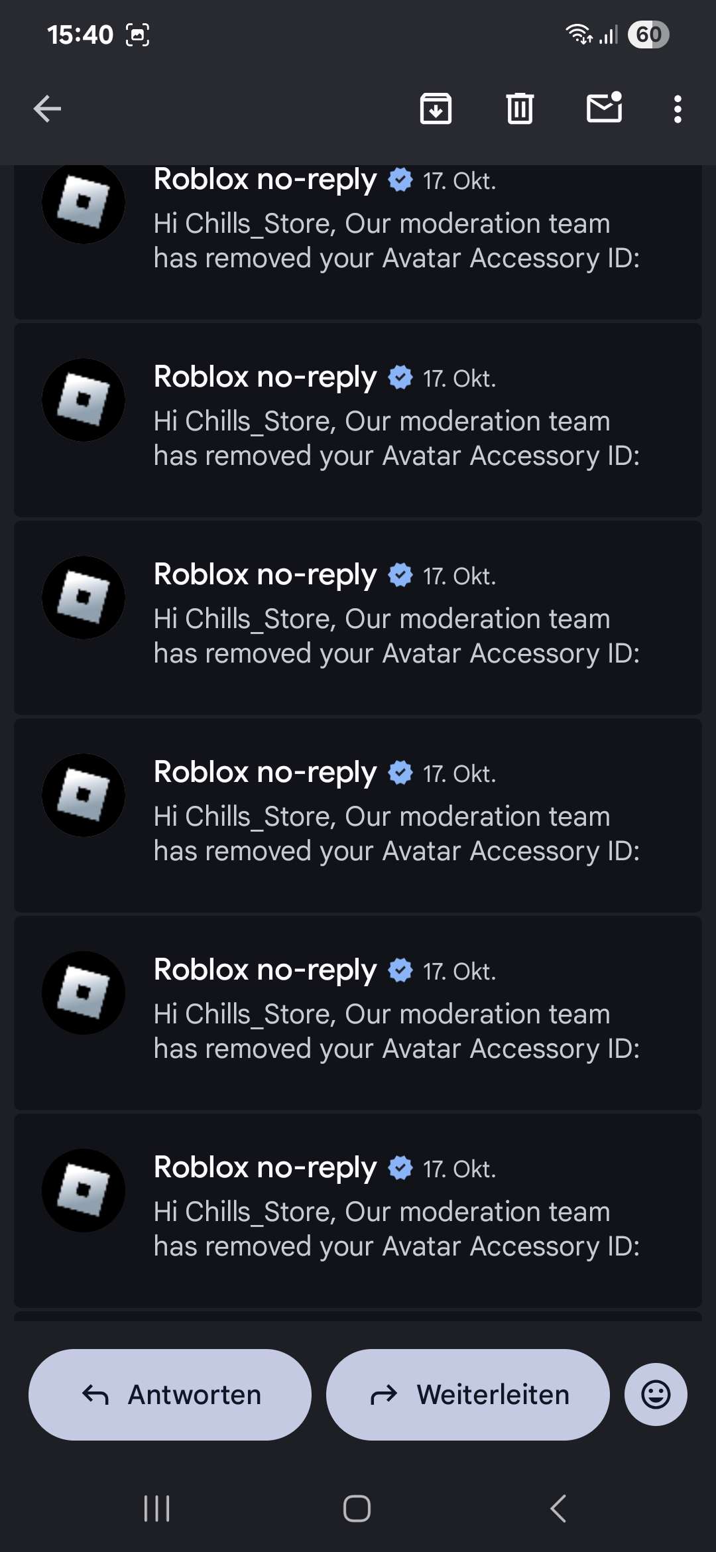
Task: Open the three-dot overflow menu
Action: [x=677, y=109]
